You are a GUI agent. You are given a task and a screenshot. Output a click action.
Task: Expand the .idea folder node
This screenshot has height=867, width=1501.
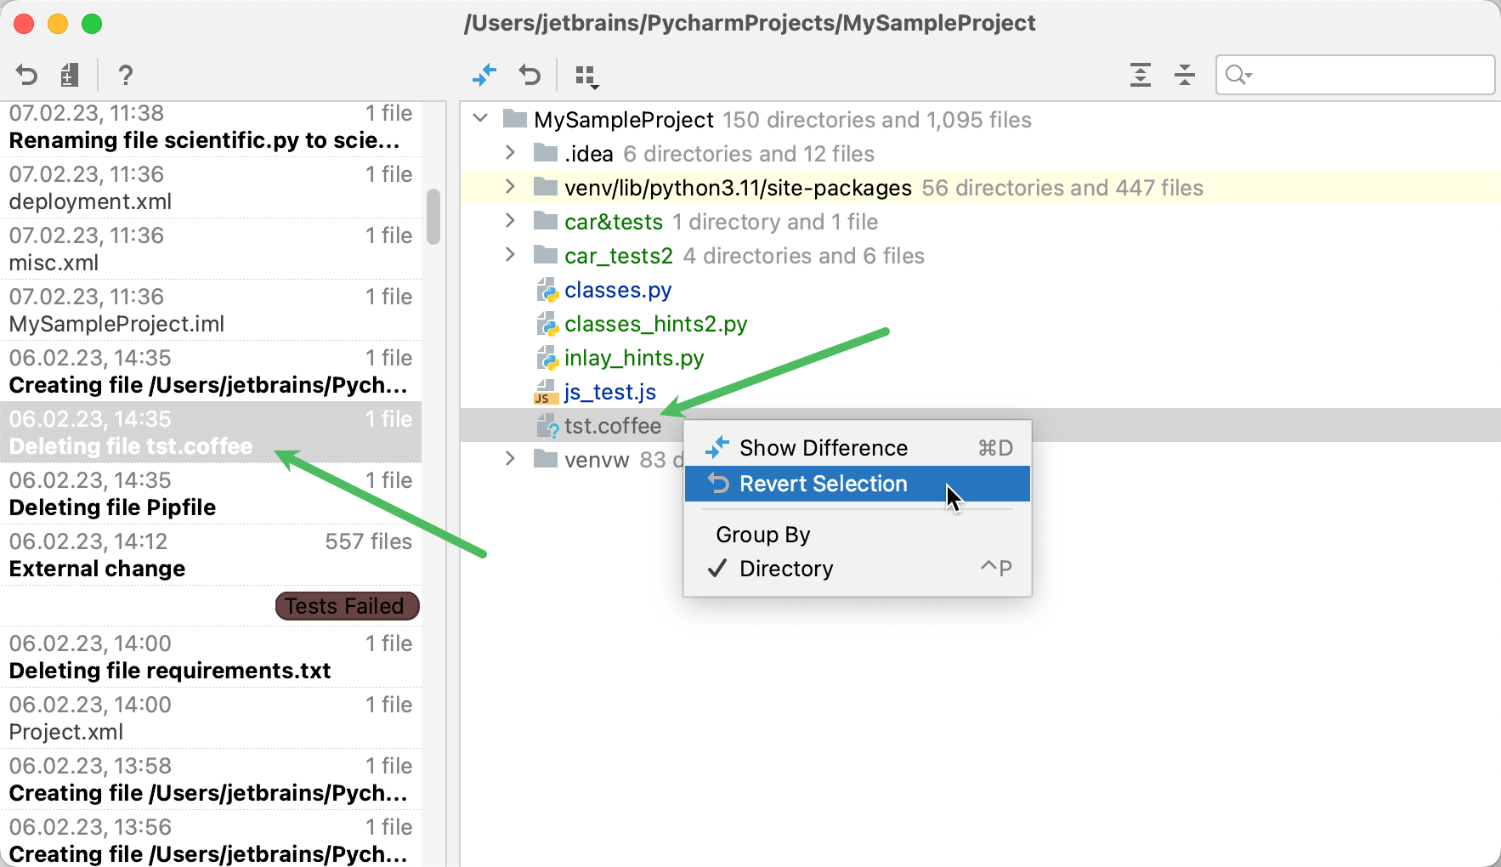[x=510, y=153]
